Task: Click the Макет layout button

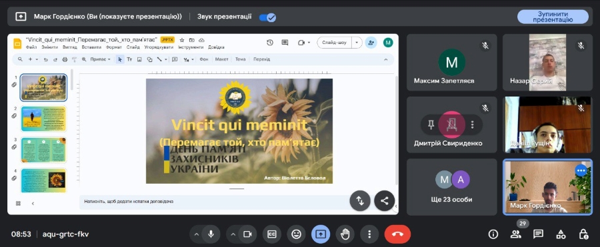Action: tap(221, 59)
